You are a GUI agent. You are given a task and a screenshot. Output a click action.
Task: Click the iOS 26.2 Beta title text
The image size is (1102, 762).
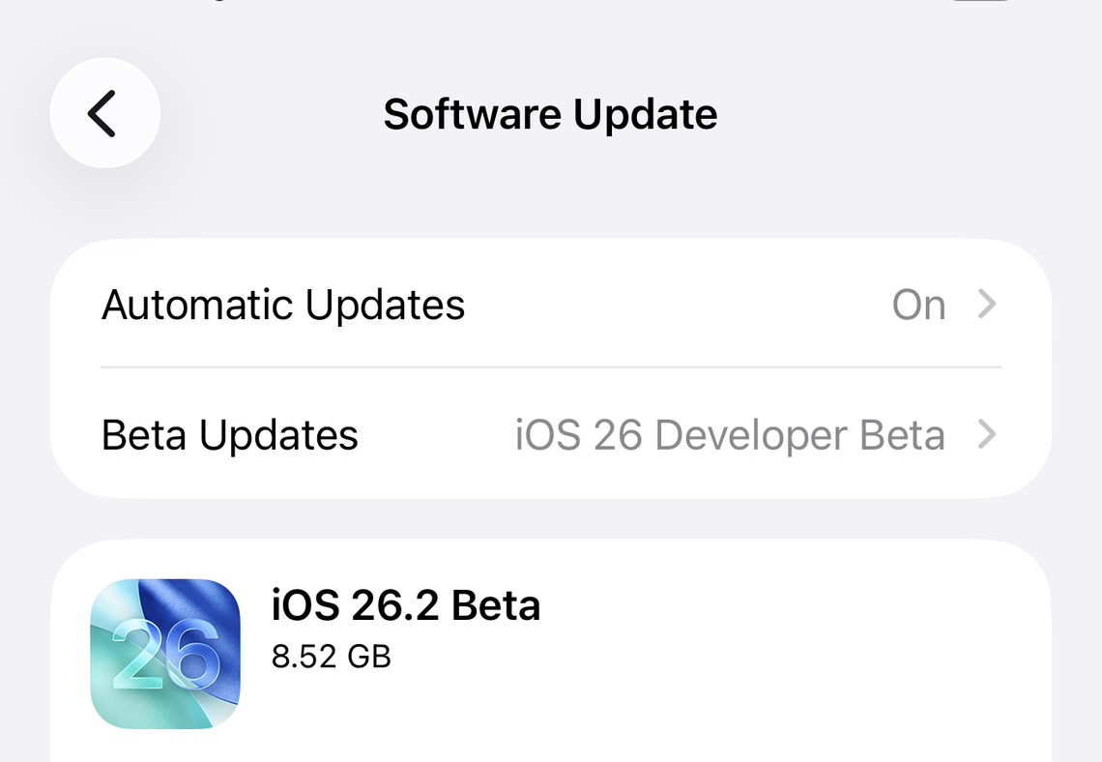coord(406,605)
